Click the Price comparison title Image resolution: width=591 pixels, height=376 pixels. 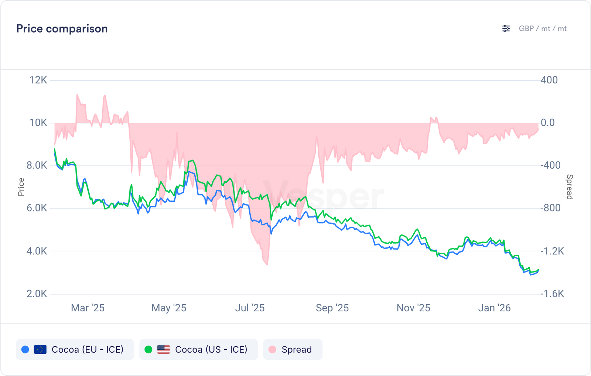[62, 28]
